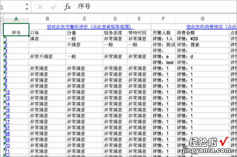Viewport: 237px width, 157px height.
Task: Select column C header
Action: tap(85, 19)
